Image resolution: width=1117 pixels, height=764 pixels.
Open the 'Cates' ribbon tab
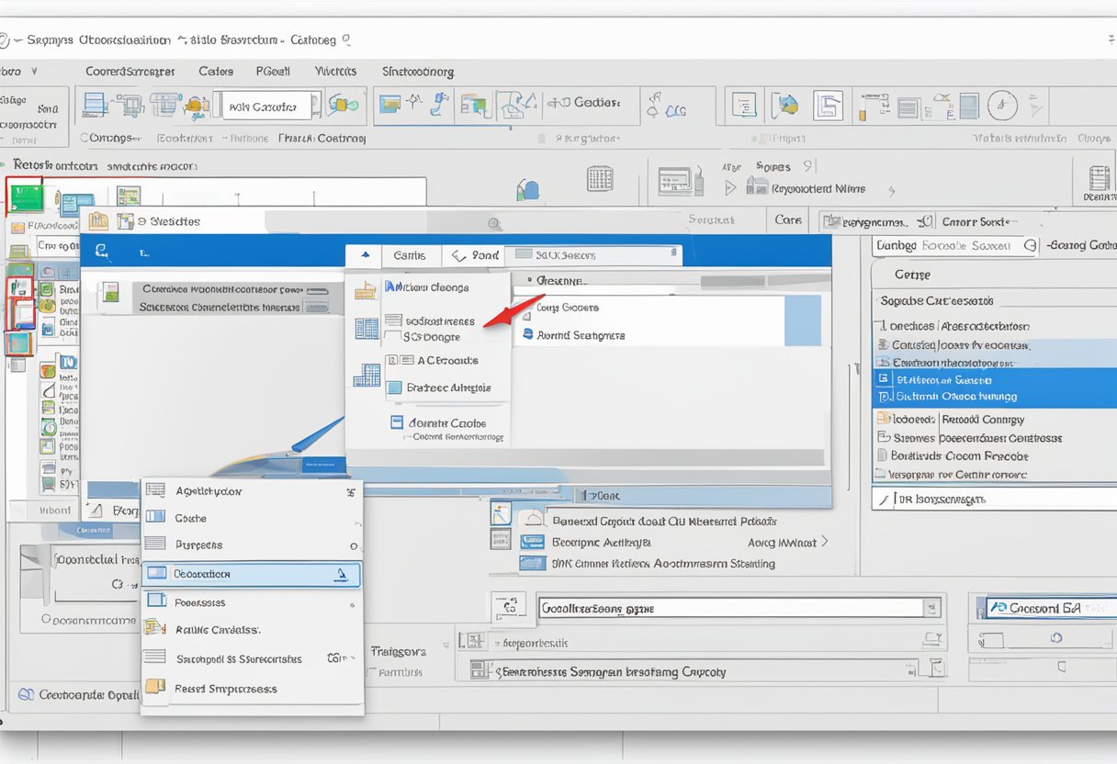coord(216,71)
